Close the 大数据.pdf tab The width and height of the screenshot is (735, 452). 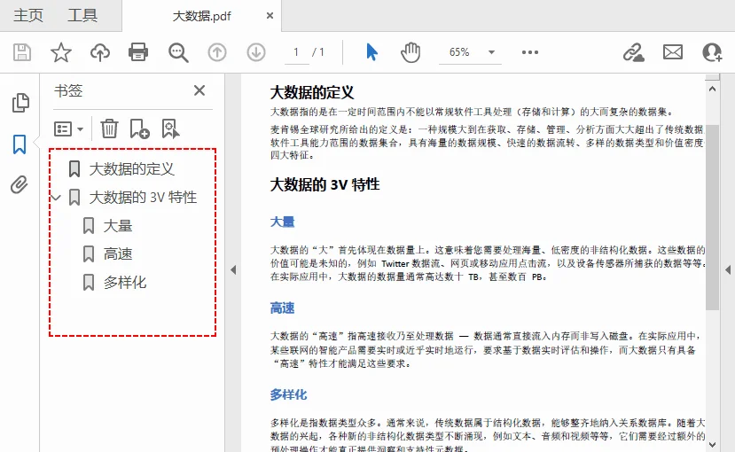point(270,15)
